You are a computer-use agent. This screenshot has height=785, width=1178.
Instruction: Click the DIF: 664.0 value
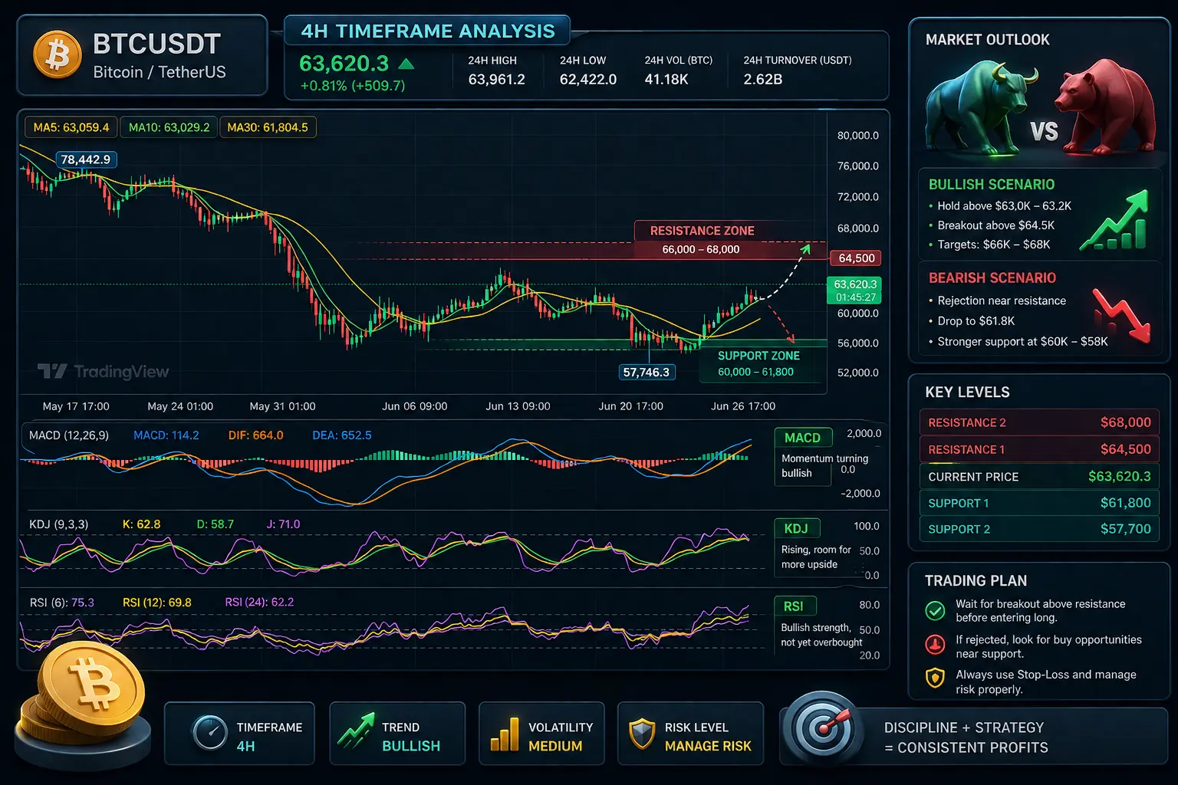[x=255, y=435]
